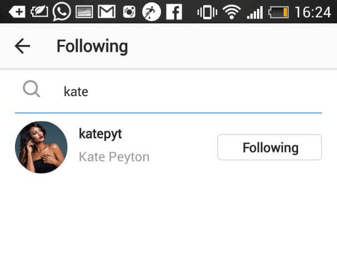The image size is (337, 270).
Task: Tap the Kate Peyton display name
Action: pyautogui.click(x=114, y=157)
